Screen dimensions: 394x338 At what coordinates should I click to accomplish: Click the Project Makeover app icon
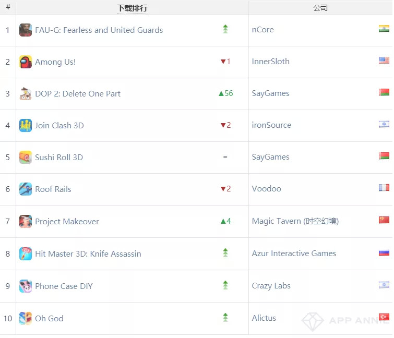pos(26,221)
